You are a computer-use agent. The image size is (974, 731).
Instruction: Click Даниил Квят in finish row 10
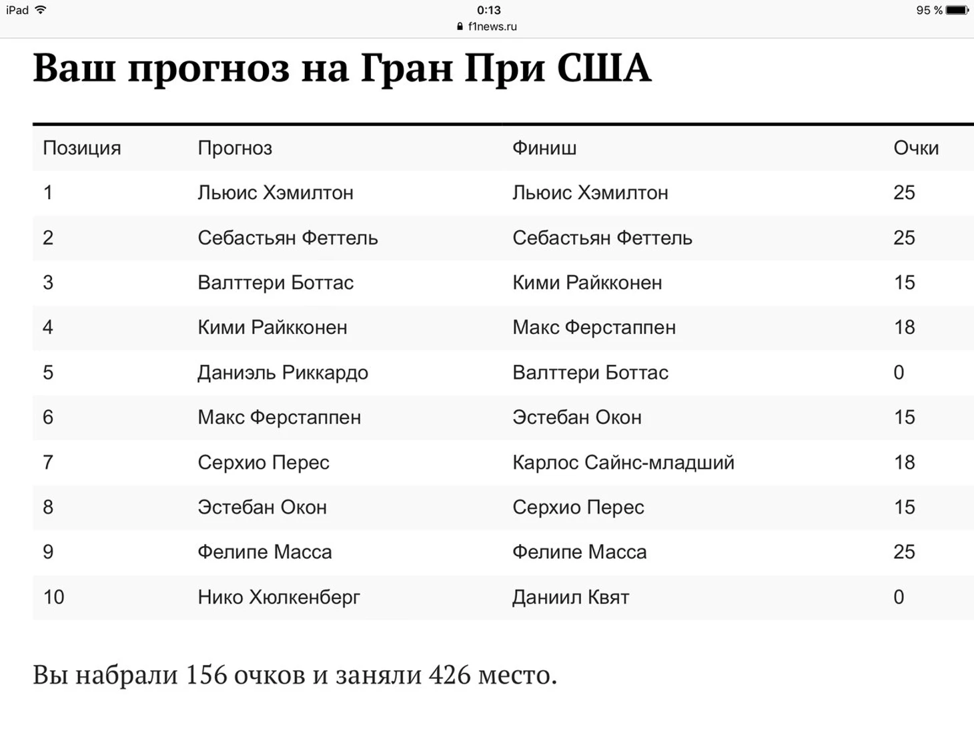click(571, 597)
